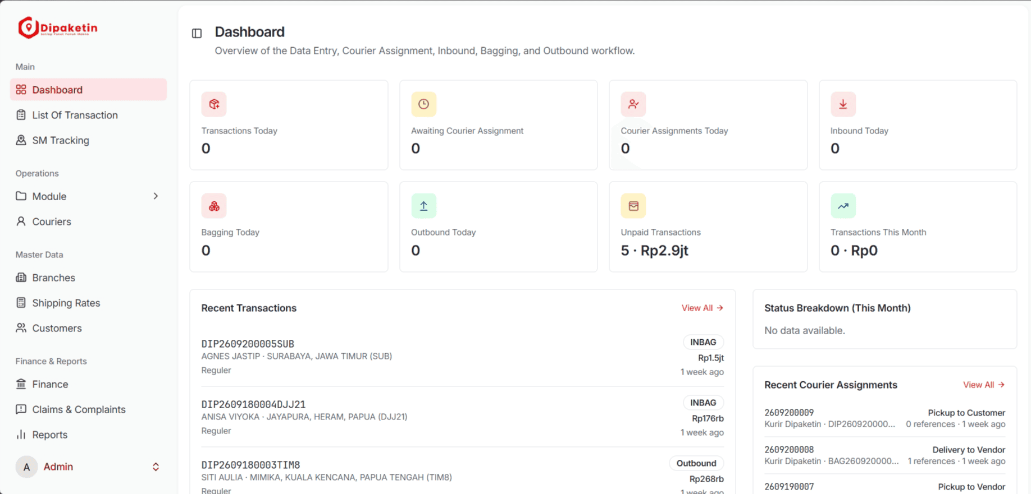Open the Dashboard sidebar item
Viewport: 1031px width, 494px height.
(x=88, y=90)
